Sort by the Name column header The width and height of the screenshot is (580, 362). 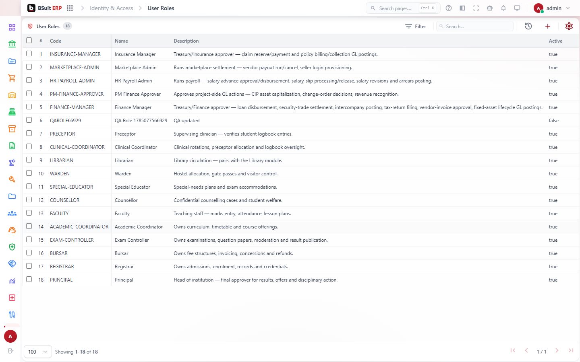[121, 41]
